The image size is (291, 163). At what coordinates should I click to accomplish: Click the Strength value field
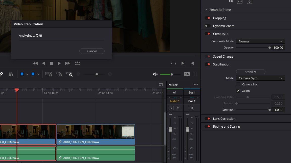[x=278, y=110]
